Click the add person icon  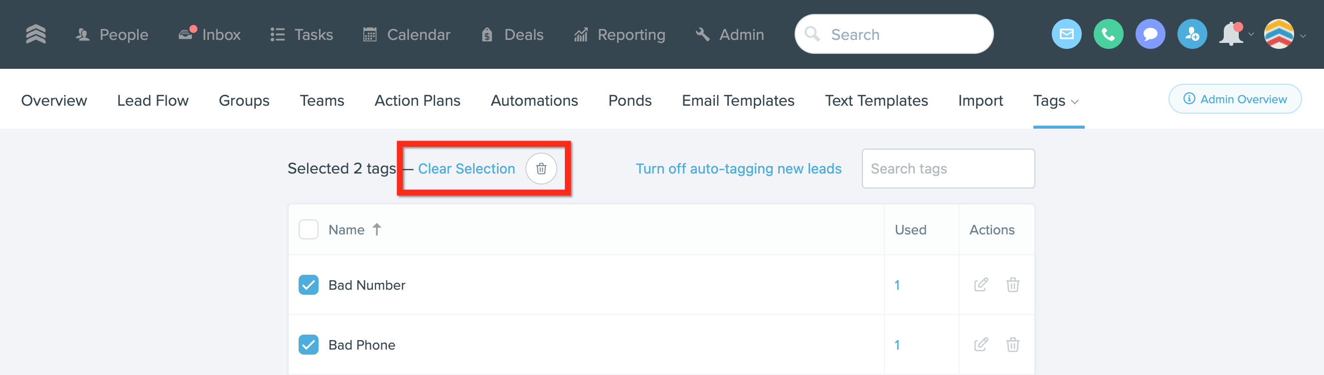click(x=1191, y=34)
